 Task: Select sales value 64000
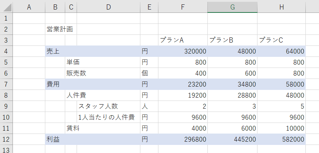[281, 51]
